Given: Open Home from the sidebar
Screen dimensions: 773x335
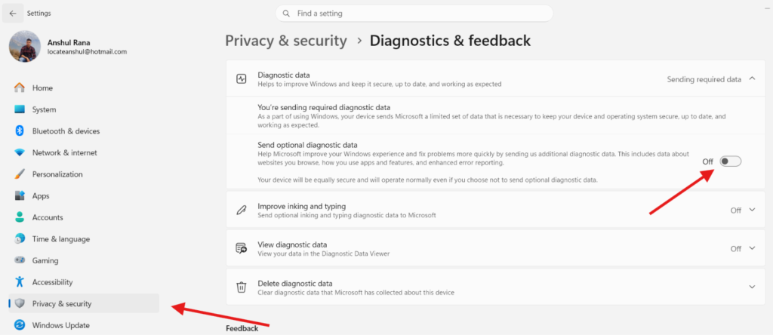Looking at the screenshot, I should tap(84, 88).
